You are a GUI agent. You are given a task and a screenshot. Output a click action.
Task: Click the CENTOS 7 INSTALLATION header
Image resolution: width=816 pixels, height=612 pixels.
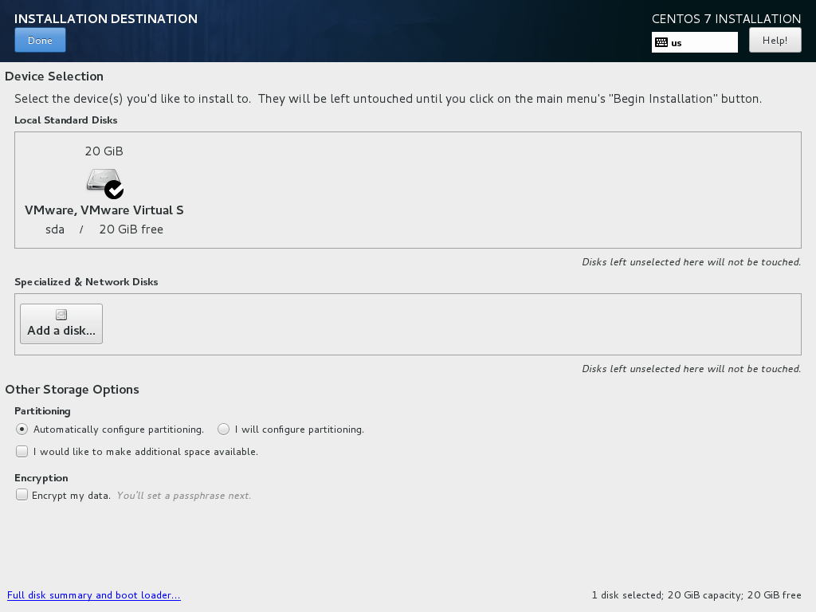tap(726, 18)
